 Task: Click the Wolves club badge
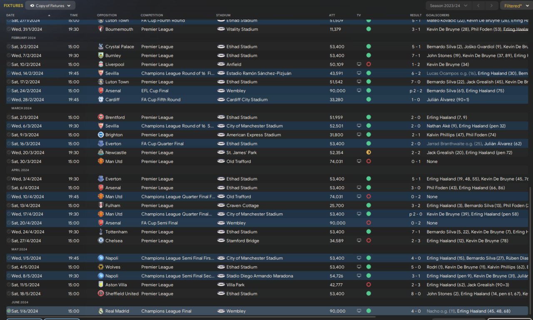point(100,267)
